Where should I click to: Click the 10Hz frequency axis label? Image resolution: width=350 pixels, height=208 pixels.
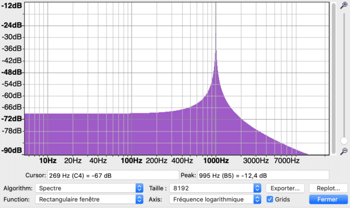tap(48, 161)
